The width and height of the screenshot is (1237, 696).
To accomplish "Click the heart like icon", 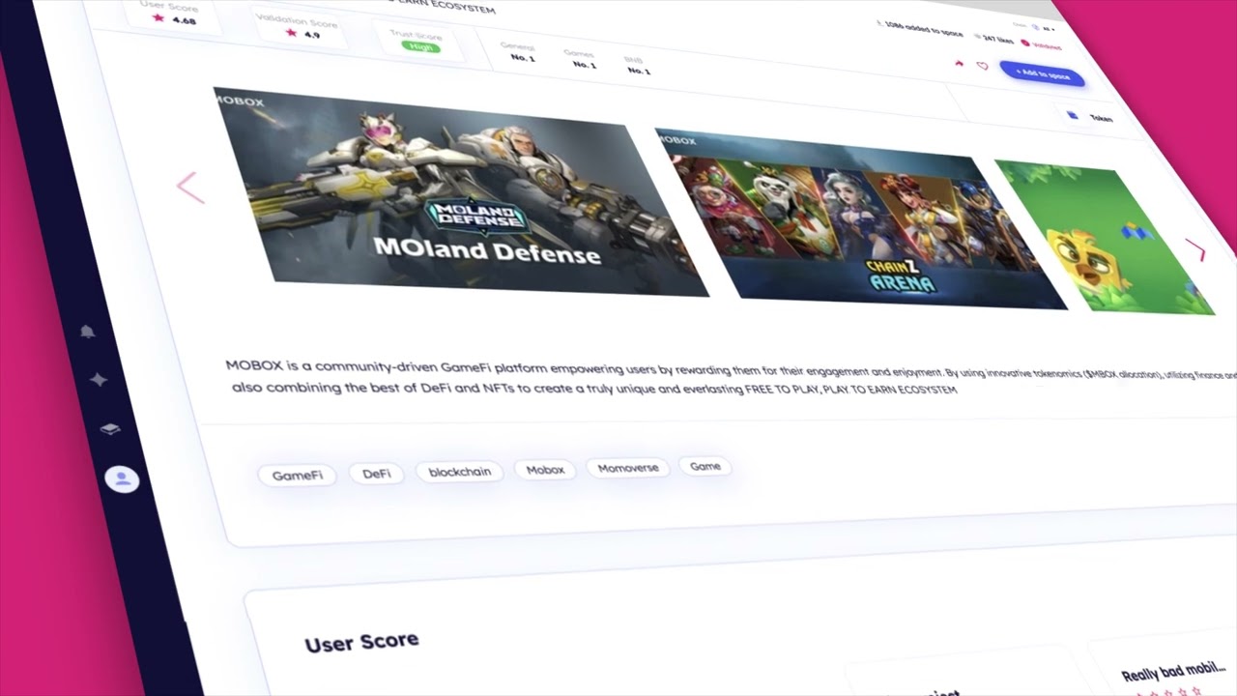I will [982, 66].
